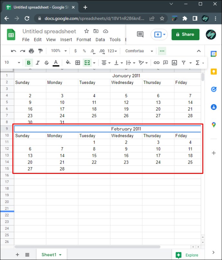Star the Untitled spreadsheet document
The width and height of the screenshot is (222, 260).
coord(87,31)
